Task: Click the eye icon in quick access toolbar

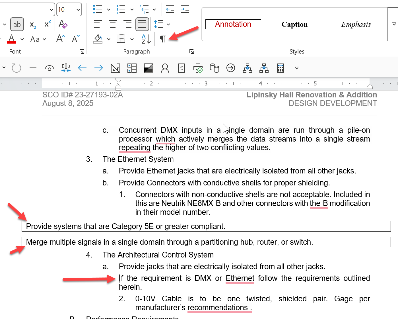Action: [x=50, y=68]
